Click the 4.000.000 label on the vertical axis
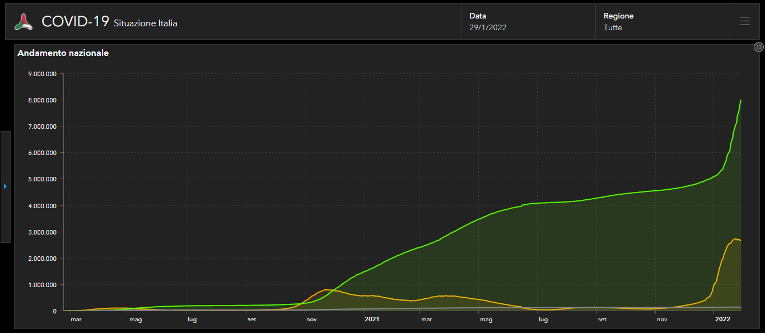765x333 pixels. point(43,206)
